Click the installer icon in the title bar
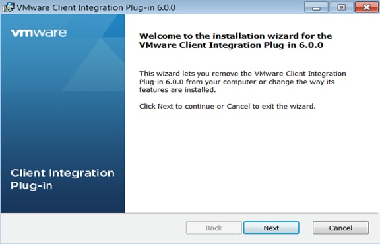The width and height of the screenshot is (380, 244). tap(8, 7)
